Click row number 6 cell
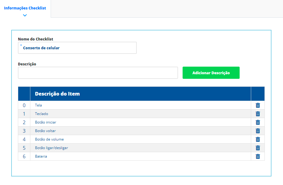The height and width of the screenshot is (185, 283). coord(24,156)
